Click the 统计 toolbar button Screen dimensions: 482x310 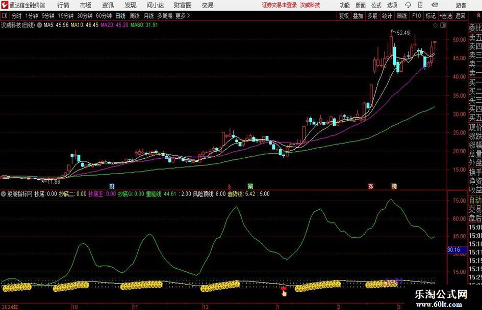coord(387,16)
